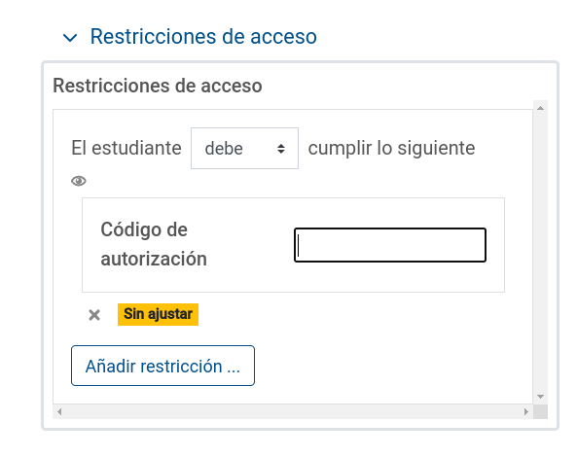Click the bold Restricciones de acceso label
Viewport: 577px width, 457px height.
pos(158,86)
